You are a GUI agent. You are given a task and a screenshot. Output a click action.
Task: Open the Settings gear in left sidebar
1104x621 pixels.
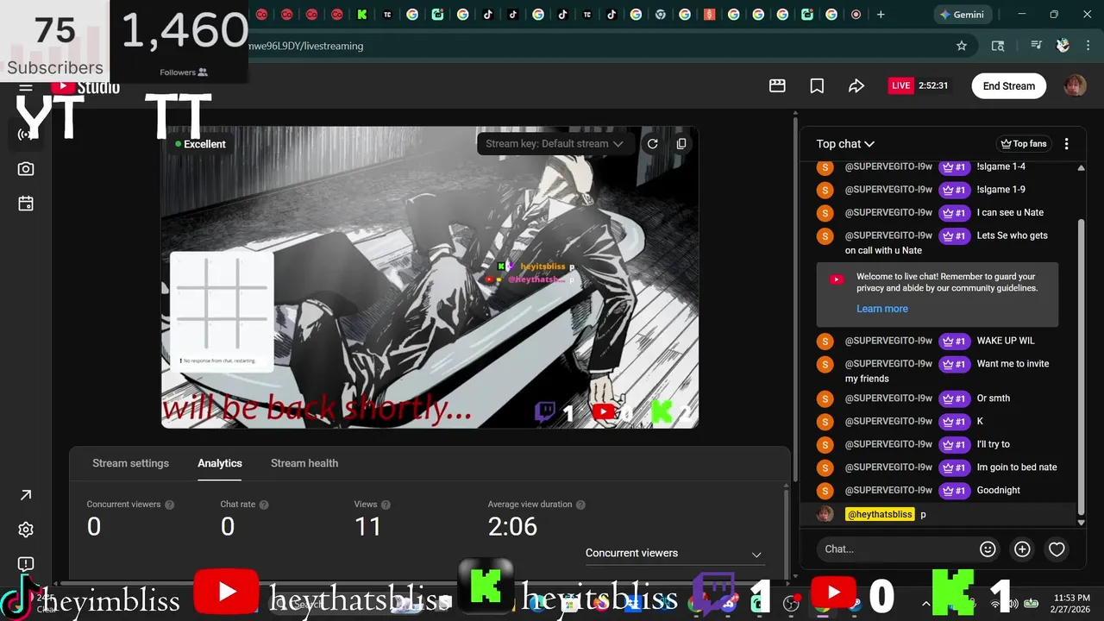tap(26, 530)
